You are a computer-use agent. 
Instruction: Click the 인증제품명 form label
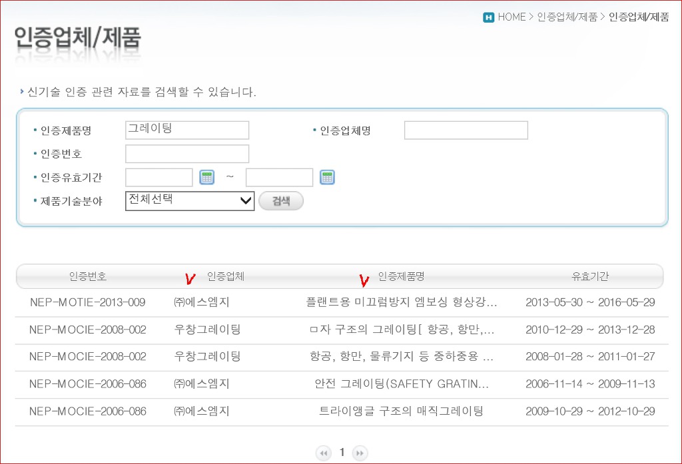pos(66,130)
